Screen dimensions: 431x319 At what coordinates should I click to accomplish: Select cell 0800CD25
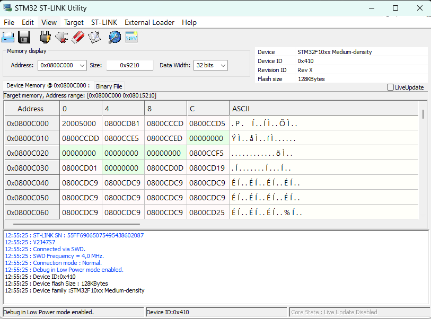[x=208, y=212]
